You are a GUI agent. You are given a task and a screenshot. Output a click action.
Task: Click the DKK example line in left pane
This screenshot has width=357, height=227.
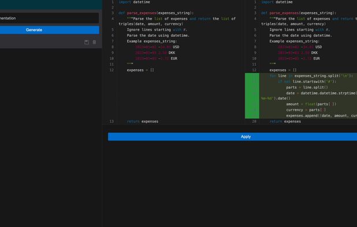coord(155,52)
